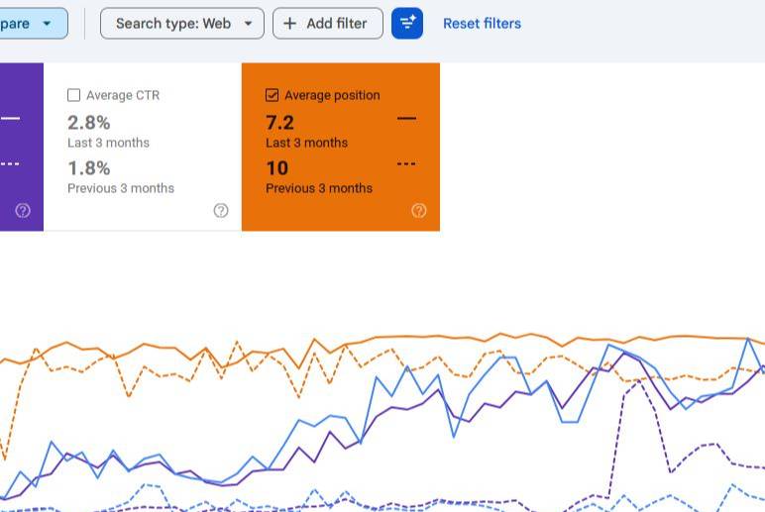Click the plus icon in Add filter
The width and height of the screenshot is (765, 512).
click(289, 24)
